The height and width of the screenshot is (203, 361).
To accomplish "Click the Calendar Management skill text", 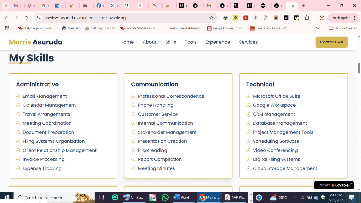I will [x=49, y=105].
